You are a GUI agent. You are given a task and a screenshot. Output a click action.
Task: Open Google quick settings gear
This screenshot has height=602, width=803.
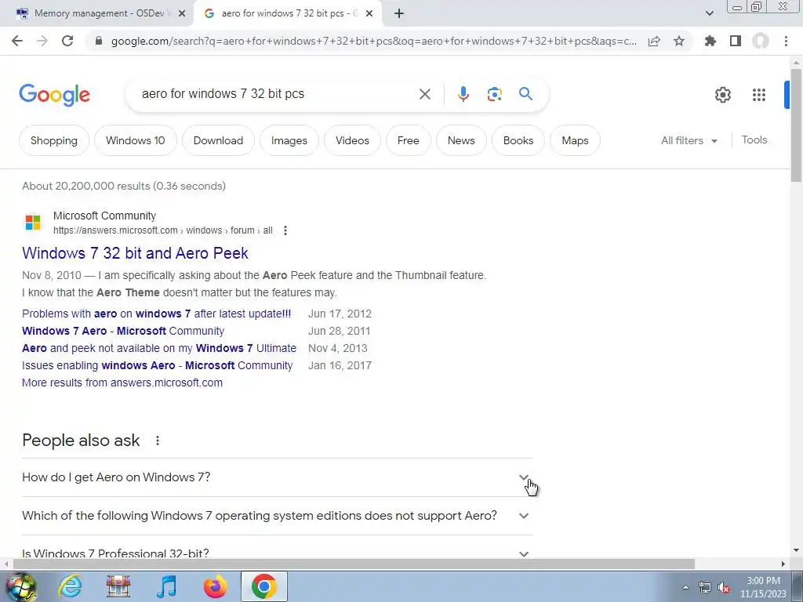[722, 95]
